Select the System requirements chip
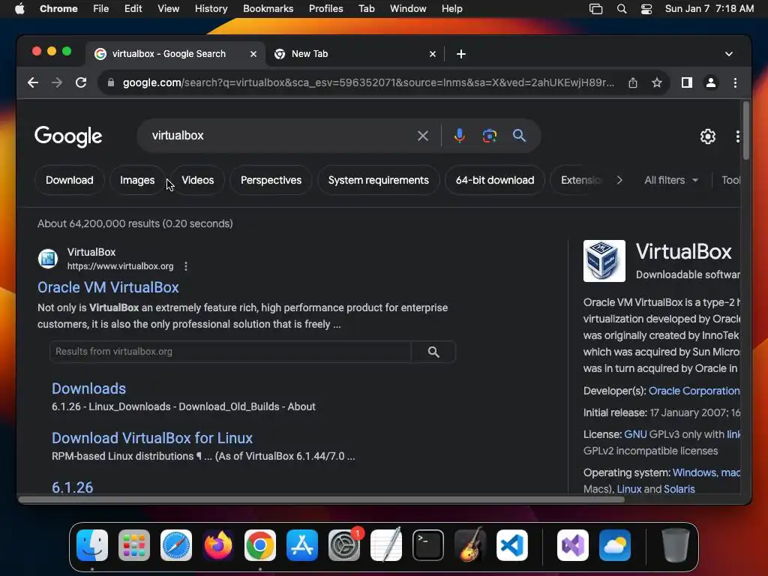The height and width of the screenshot is (576, 768). coord(378,180)
